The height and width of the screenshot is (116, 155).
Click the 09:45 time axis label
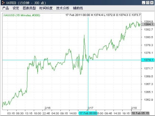[x=108, y=113]
